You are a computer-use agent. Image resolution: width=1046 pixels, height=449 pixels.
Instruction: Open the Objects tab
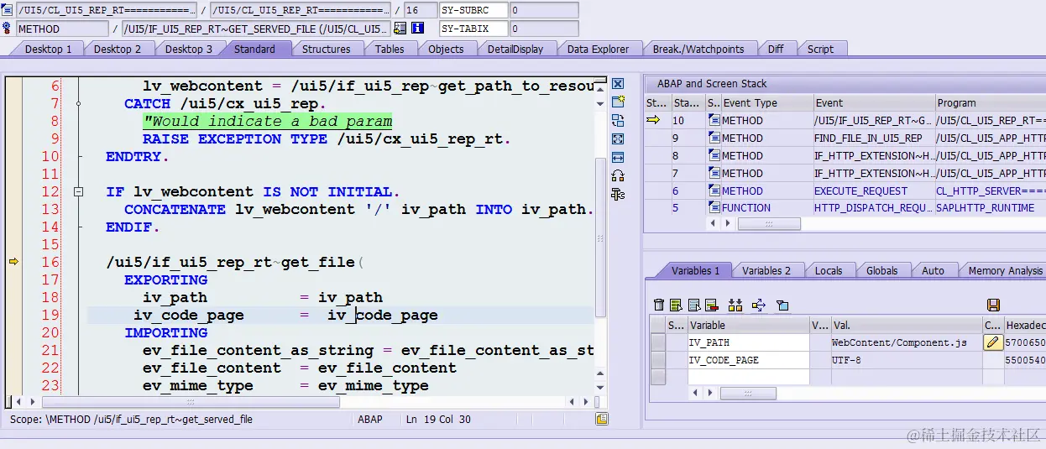[x=446, y=49]
